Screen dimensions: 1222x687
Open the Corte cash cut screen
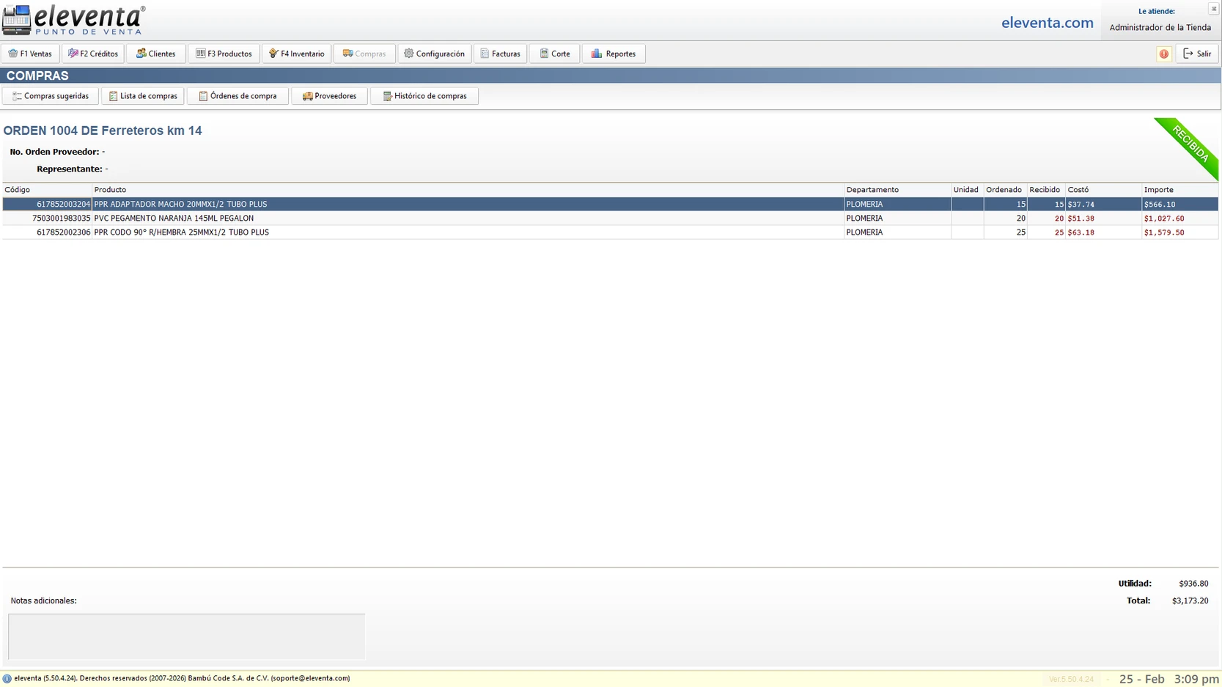tap(554, 54)
